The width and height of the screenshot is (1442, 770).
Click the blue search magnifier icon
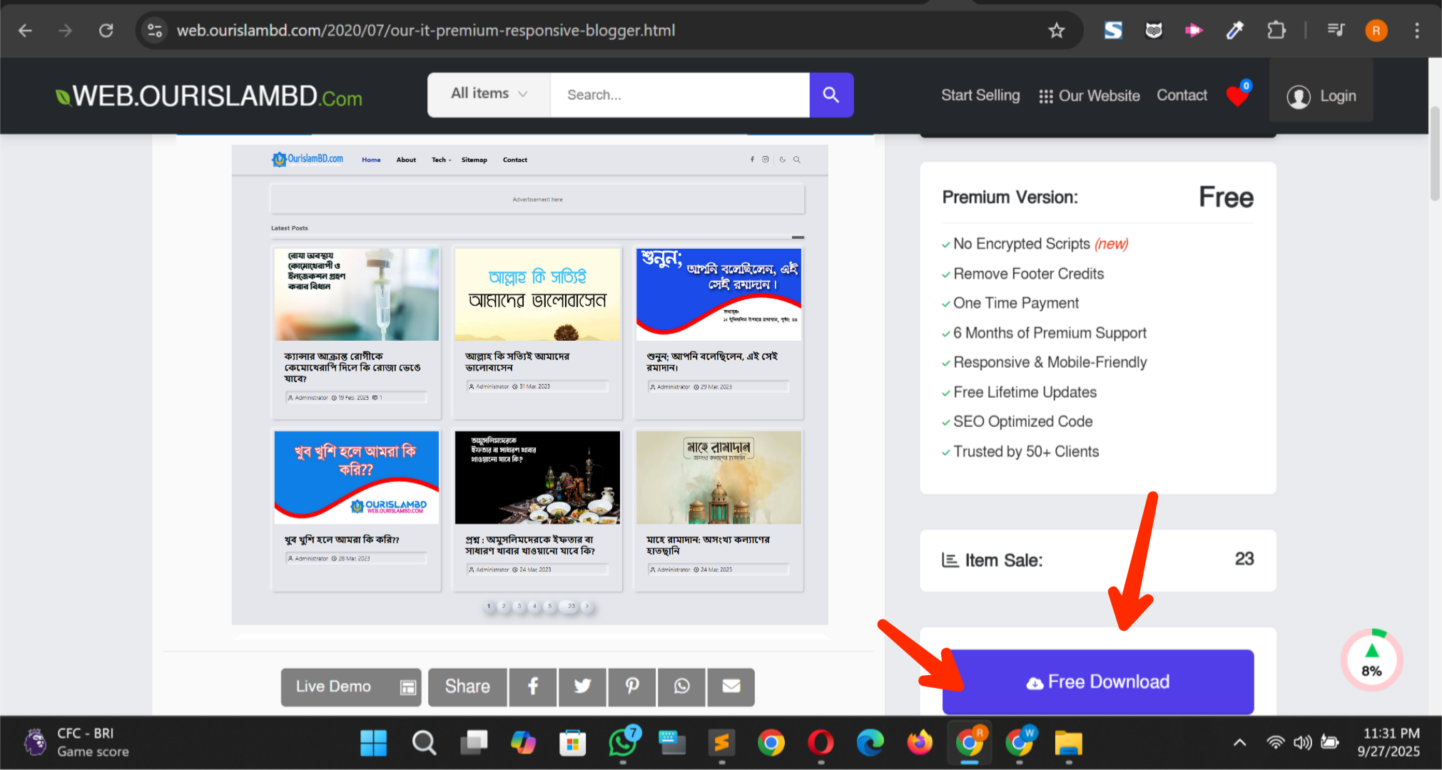(831, 94)
